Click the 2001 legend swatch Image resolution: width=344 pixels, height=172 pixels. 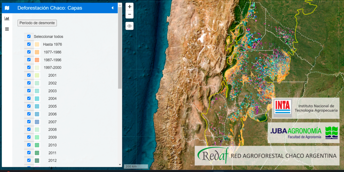[x=37, y=75]
